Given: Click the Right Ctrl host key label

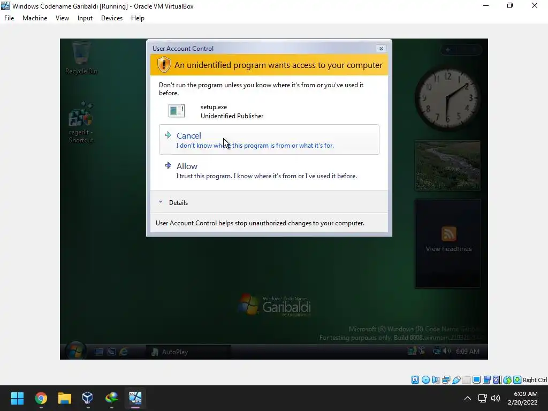Looking at the screenshot, I should pyautogui.click(x=535, y=380).
